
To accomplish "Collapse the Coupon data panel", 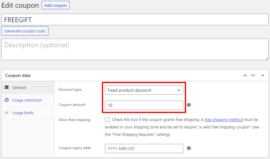I will click(263, 75).
